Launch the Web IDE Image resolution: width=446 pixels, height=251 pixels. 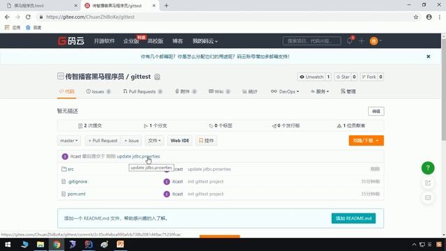(180, 141)
